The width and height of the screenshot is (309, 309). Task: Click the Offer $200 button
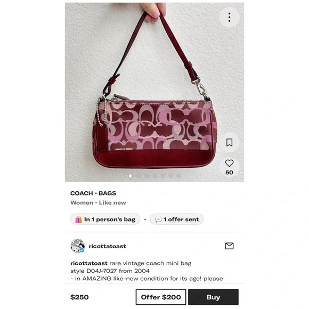click(161, 297)
